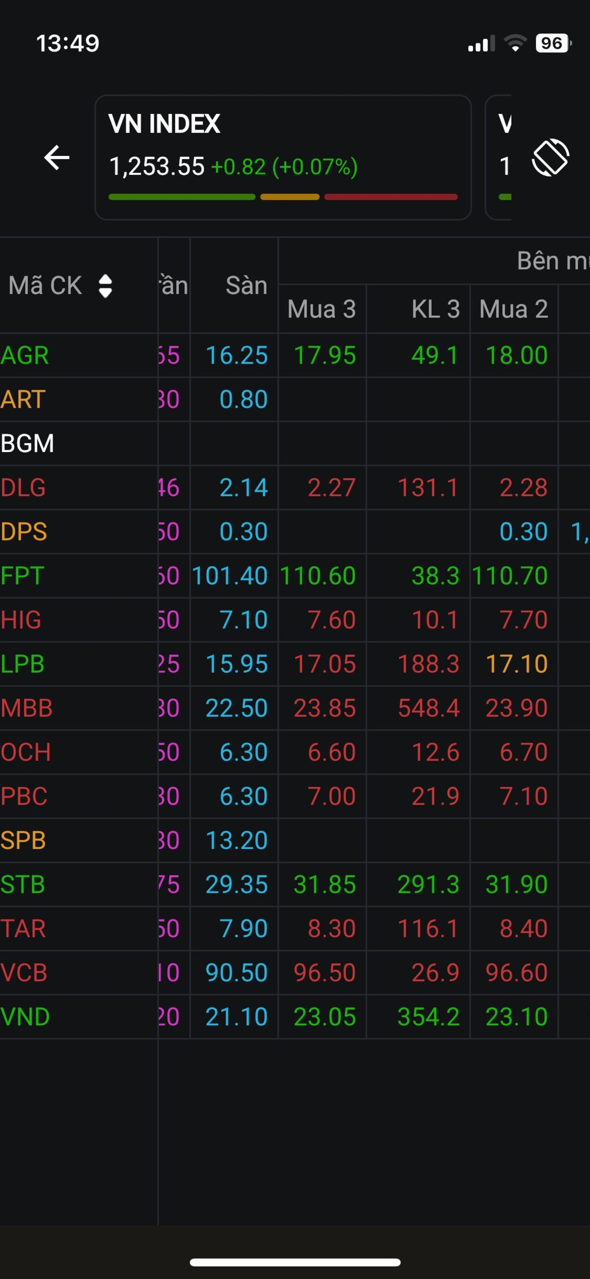Tap yellow unchanged bar in VN INDEX

[x=290, y=197]
